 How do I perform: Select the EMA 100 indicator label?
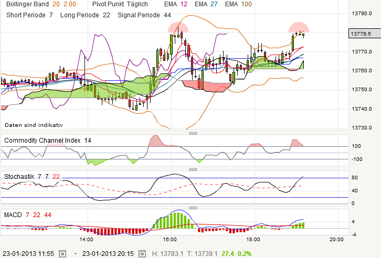pyautogui.click(x=238, y=4)
